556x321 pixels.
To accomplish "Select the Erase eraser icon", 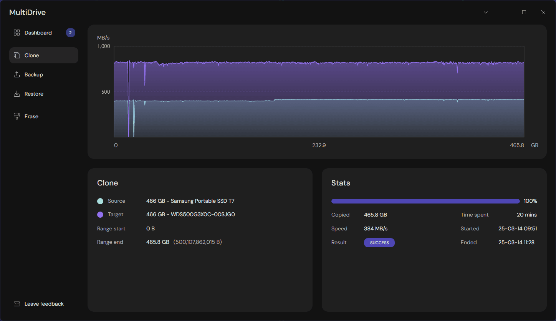I will (x=17, y=116).
